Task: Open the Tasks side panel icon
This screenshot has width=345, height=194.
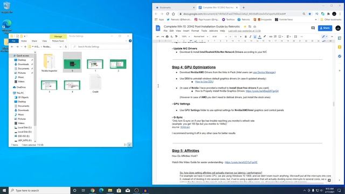Action: tap(340, 56)
